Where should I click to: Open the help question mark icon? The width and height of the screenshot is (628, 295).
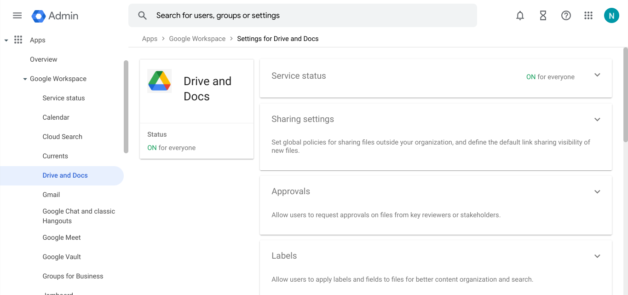point(566,16)
